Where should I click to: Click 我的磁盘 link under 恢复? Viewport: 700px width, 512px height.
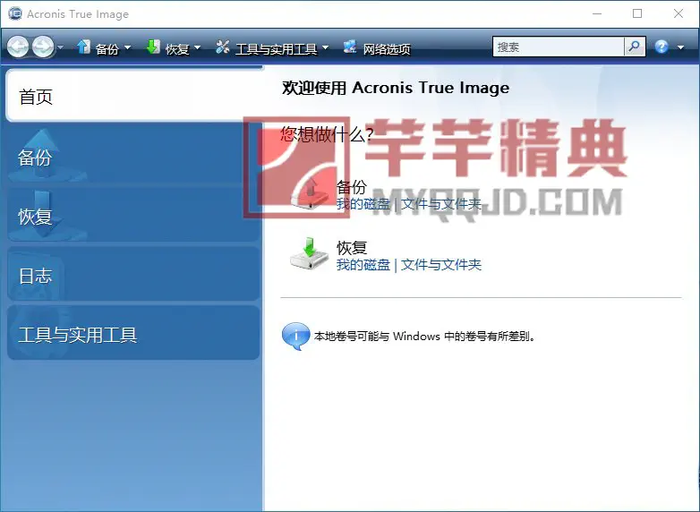(363, 265)
